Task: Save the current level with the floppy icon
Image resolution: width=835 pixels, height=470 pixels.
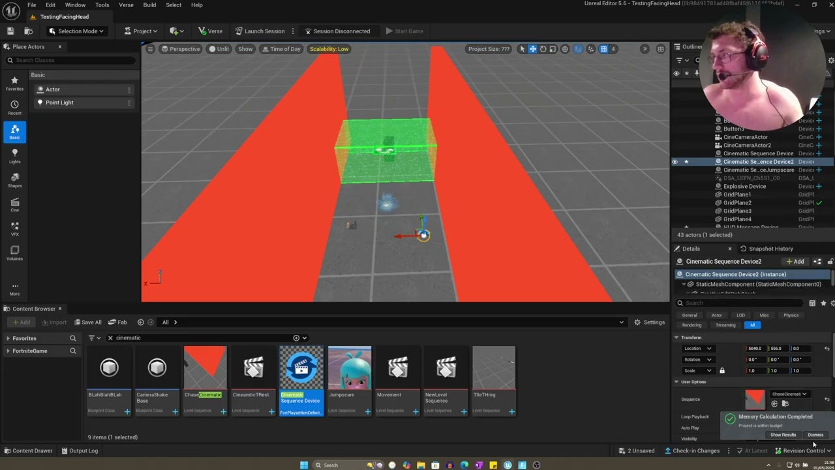Action: (10, 31)
